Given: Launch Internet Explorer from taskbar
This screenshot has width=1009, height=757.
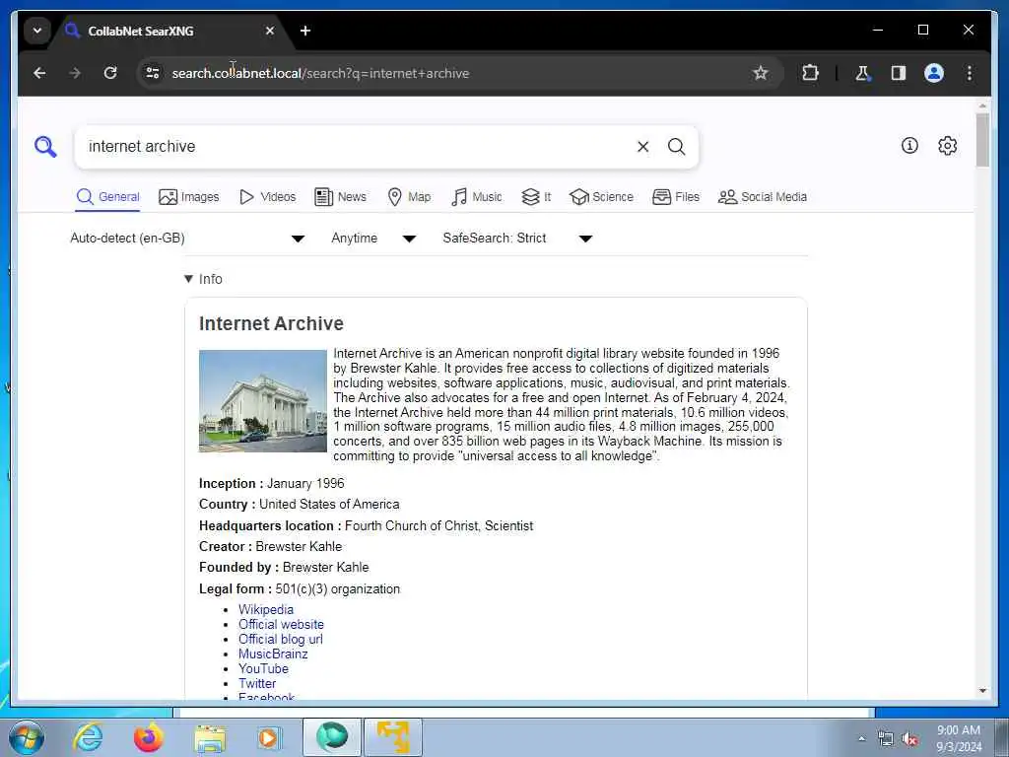Looking at the screenshot, I should click(x=88, y=737).
